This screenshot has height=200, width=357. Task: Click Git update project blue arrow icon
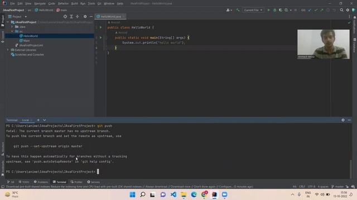point(310,10)
